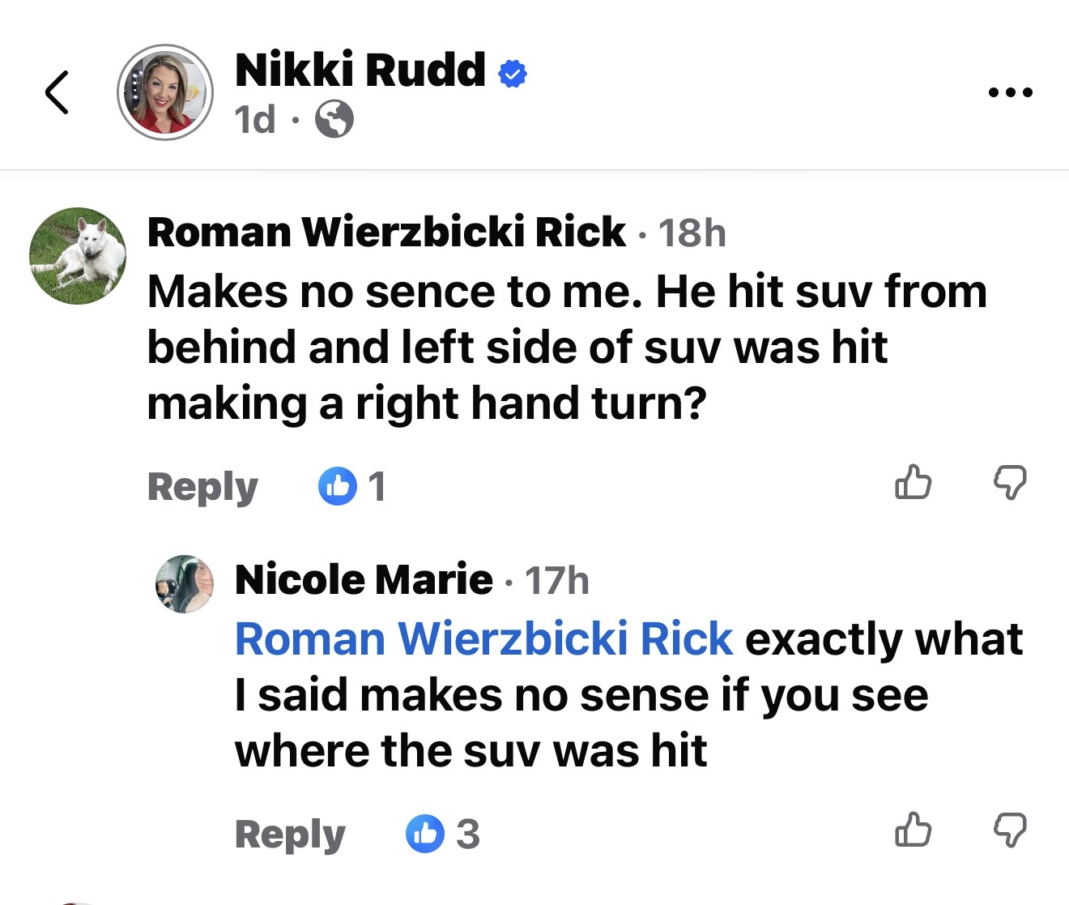View the 3 like reactions on Nicole's reply
Image resolution: width=1069 pixels, height=905 pixels.
point(442,834)
